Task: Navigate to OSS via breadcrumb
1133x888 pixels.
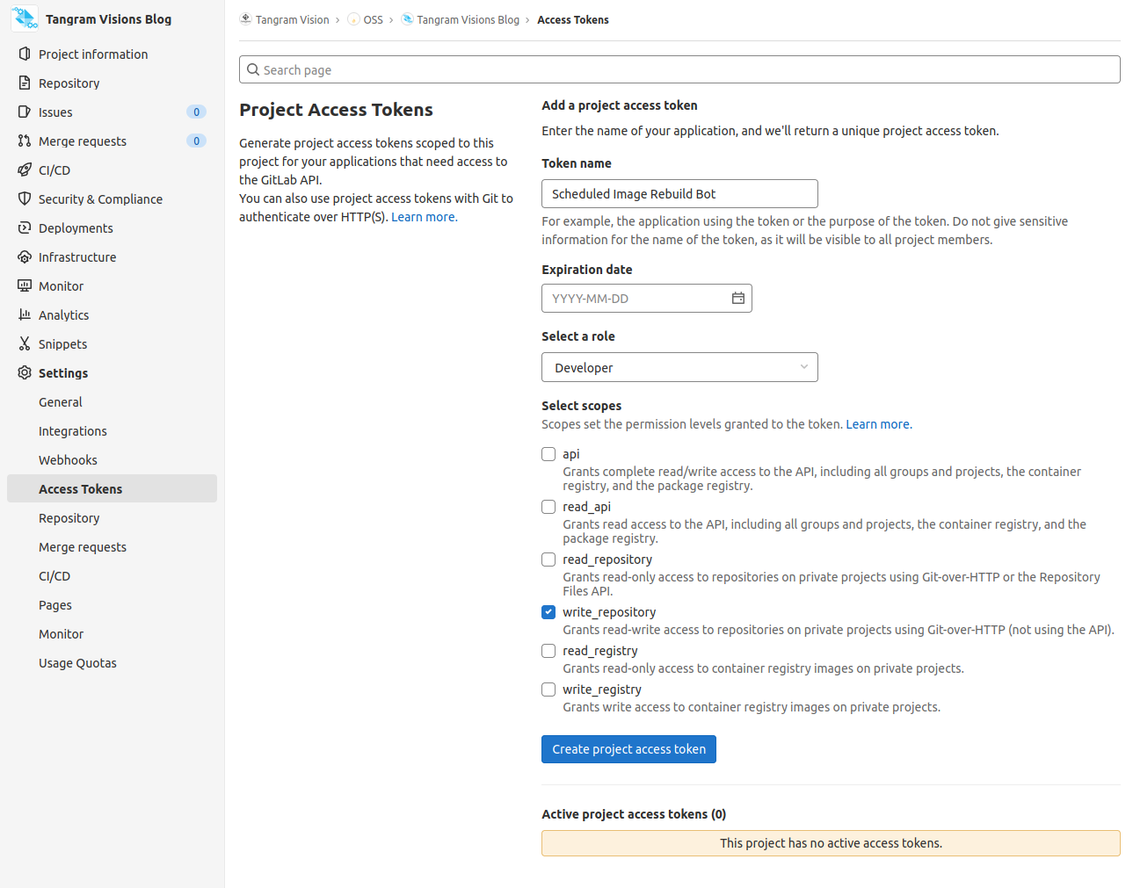Action: pyautogui.click(x=373, y=19)
